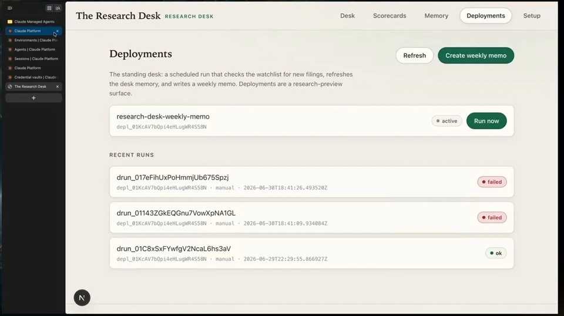Open the Desk navigation item
This screenshot has width=564, height=316.
[347, 16]
